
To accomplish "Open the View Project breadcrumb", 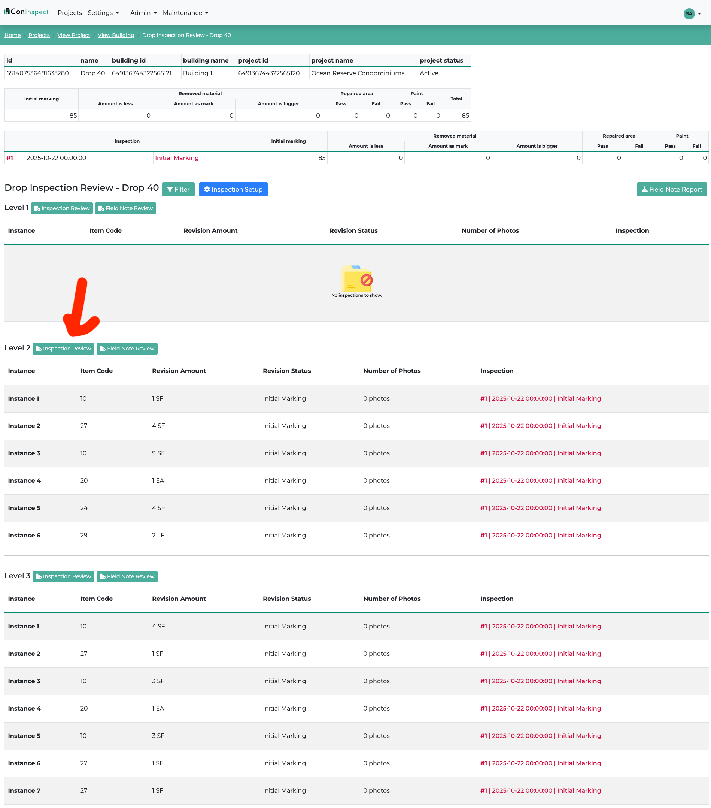I will 73,35.
